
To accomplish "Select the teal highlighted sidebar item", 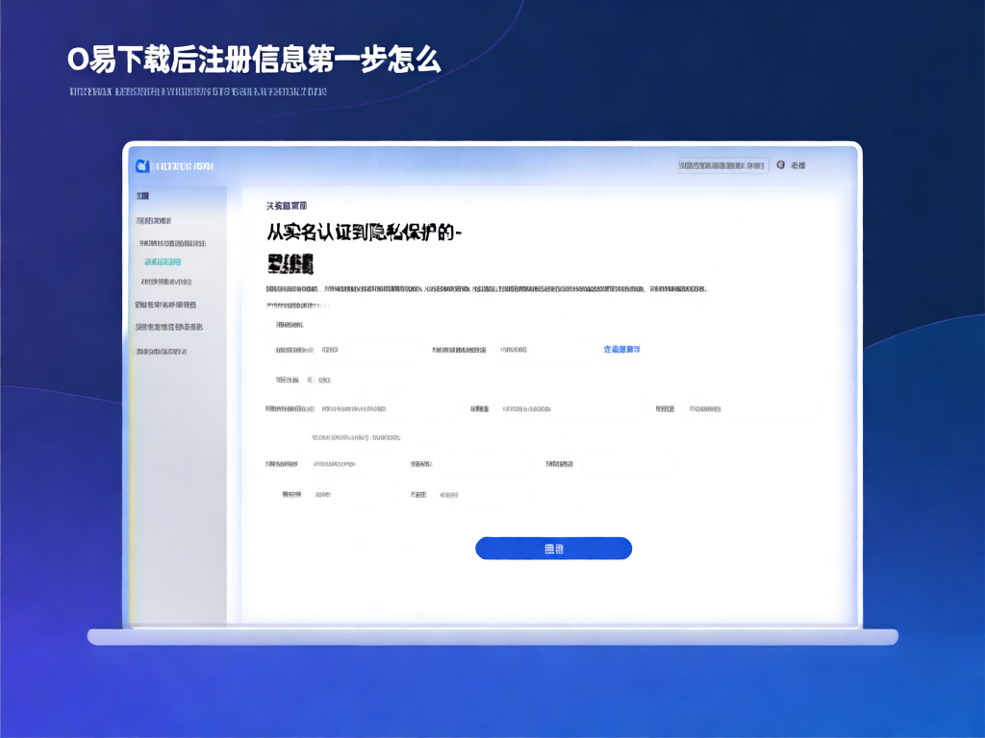I will click(x=163, y=261).
